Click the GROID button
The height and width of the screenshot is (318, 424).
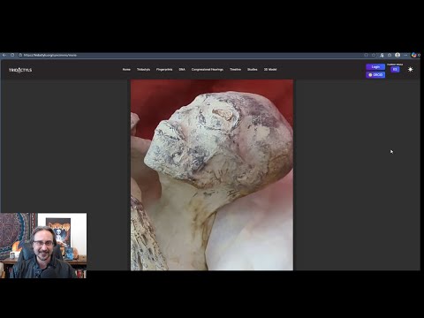click(x=375, y=75)
